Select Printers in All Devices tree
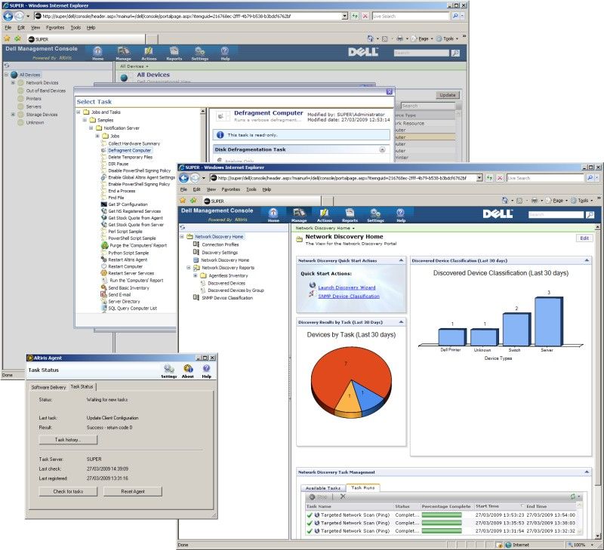The height and width of the screenshot is (550, 604). pyautogui.click(x=33, y=99)
